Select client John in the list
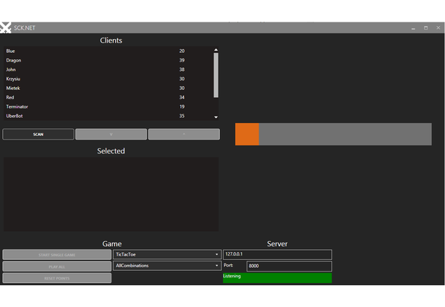445x307 pixels. click(x=108, y=70)
